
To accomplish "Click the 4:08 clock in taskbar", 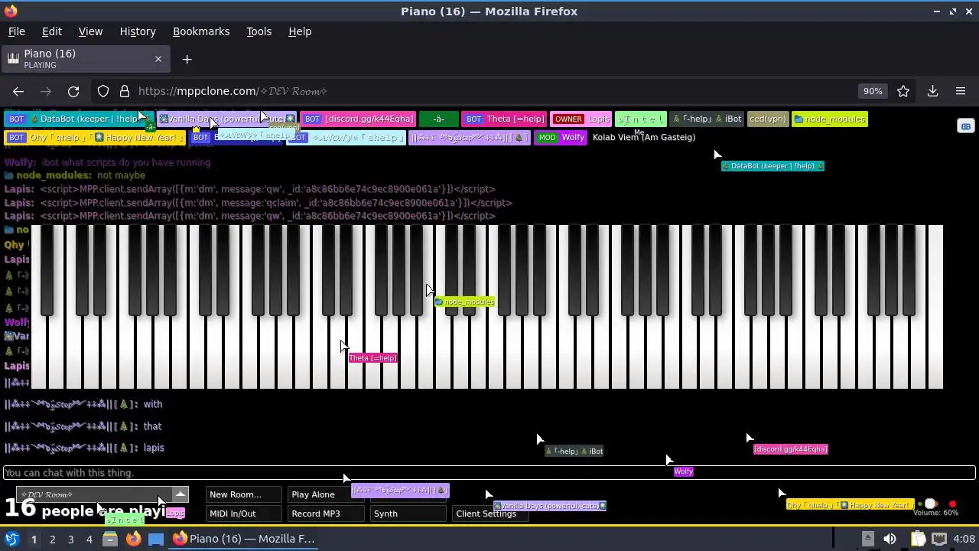I will tap(964, 539).
